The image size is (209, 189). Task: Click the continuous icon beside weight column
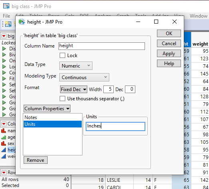(x=4, y=156)
